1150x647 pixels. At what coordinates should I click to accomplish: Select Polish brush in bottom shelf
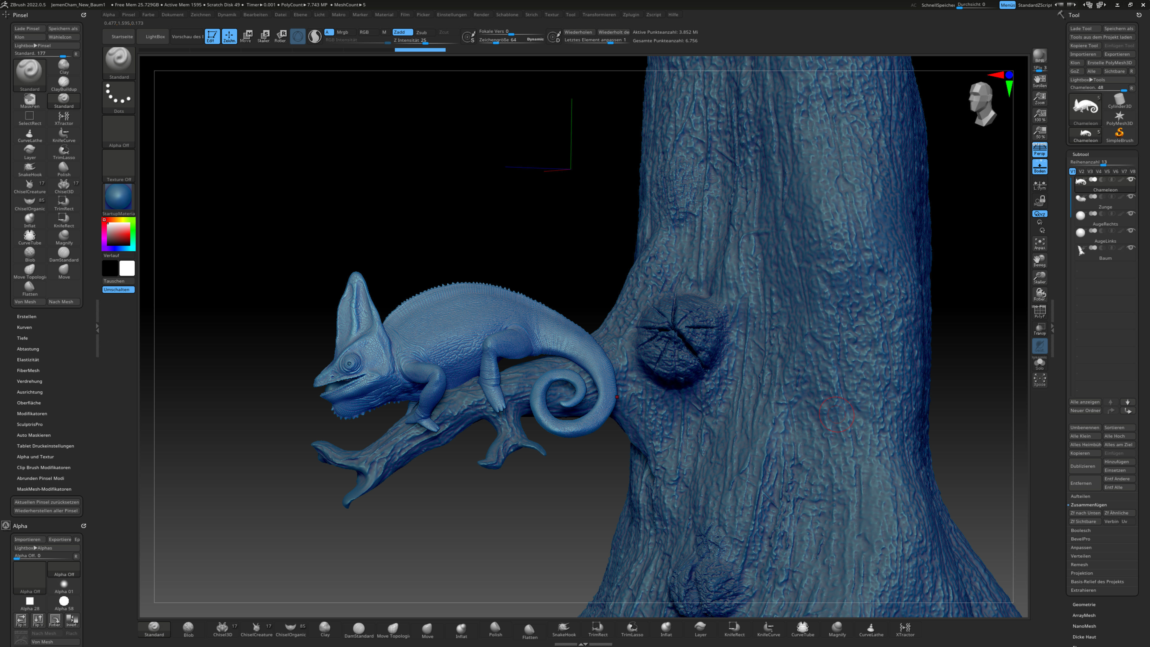(x=496, y=630)
